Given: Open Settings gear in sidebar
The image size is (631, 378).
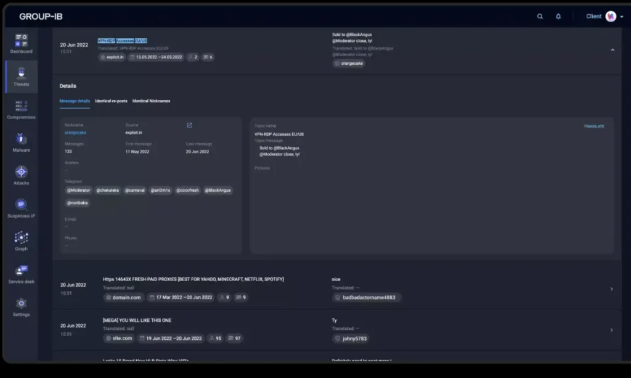Looking at the screenshot, I should [21, 305].
